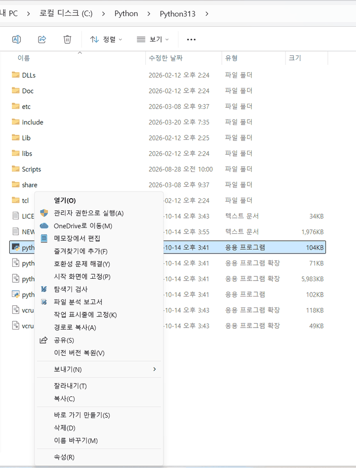The height and width of the screenshot is (468, 356).
Task: Click the libs folder icon
Action: (15, 153)
